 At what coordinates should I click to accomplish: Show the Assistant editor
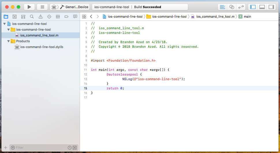232,7
